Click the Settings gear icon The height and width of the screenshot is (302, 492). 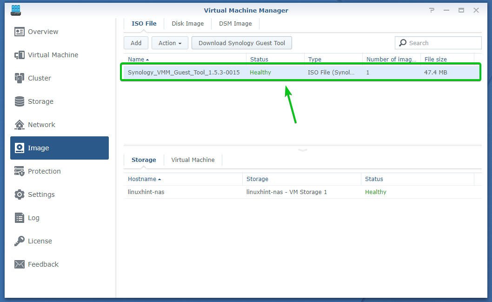point(20,195)
